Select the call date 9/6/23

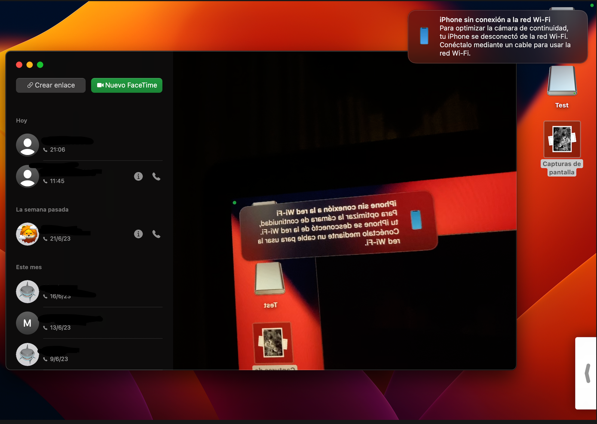(x=59, y=359)
